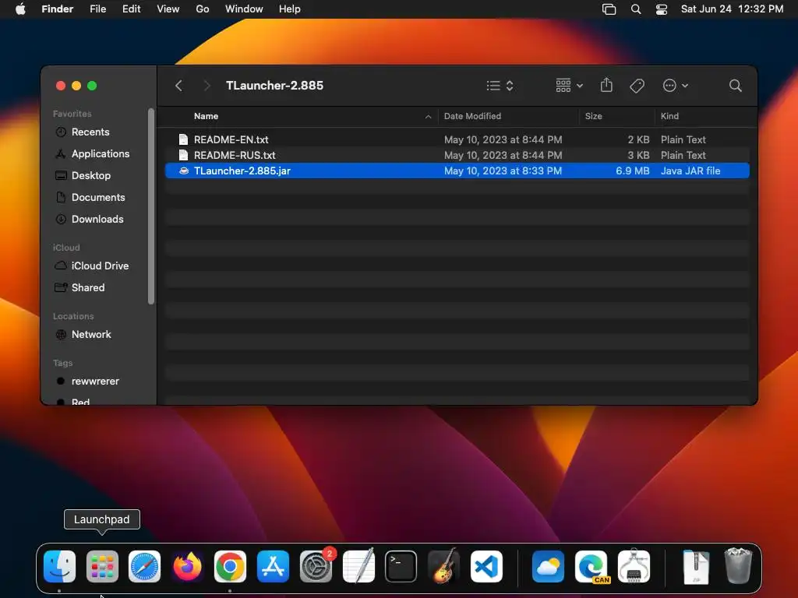Open the Group By dropdown

click(569, 86)
